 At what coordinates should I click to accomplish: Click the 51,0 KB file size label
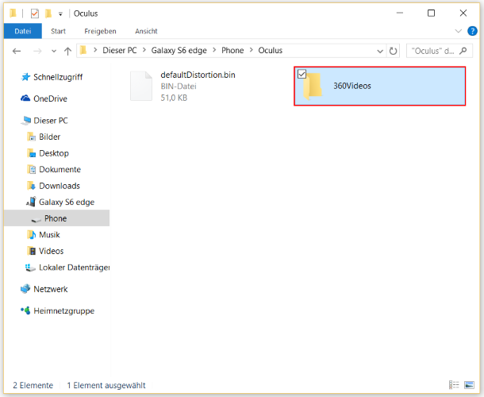coord(174,98)
